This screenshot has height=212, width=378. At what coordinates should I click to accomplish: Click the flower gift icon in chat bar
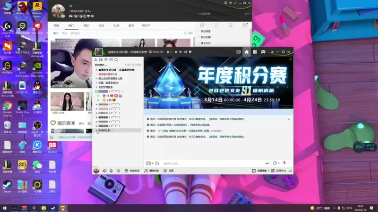pos(284,163)
